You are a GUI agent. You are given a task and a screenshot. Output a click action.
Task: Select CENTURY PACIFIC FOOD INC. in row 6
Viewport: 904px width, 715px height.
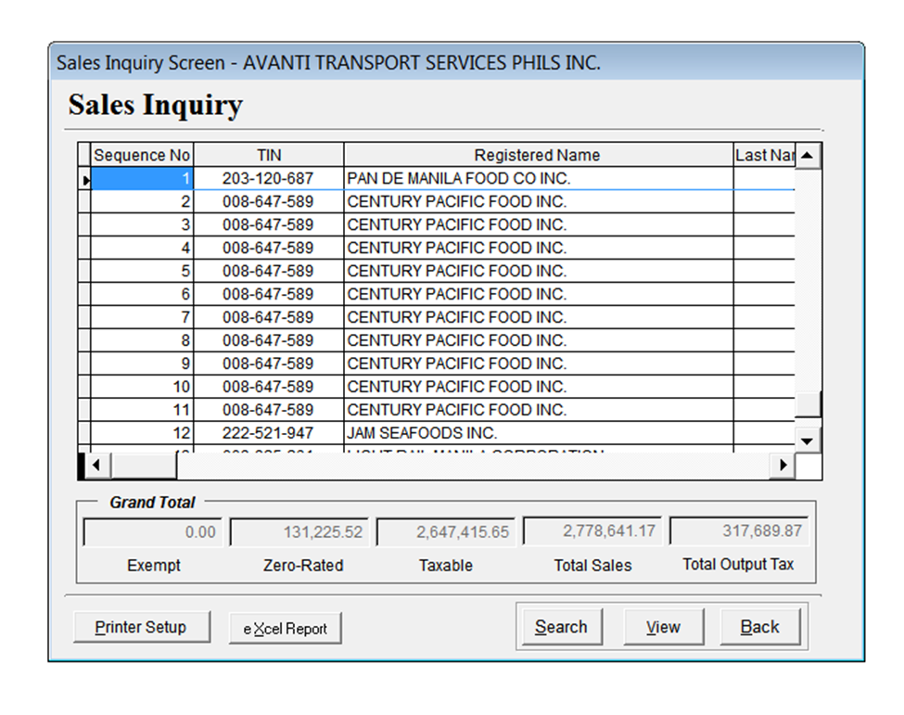[539, 294]
